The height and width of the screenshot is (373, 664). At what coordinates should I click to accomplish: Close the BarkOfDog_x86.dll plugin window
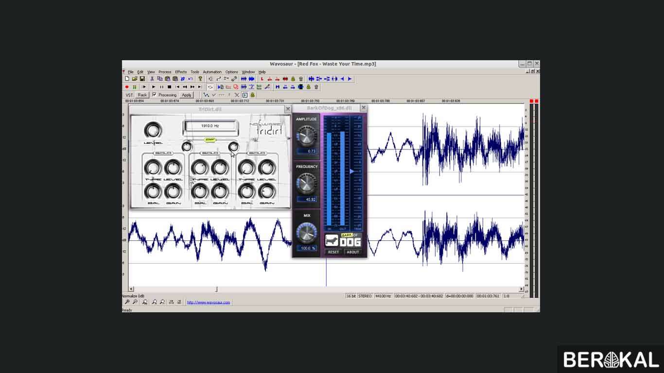[x=363, y=108]
